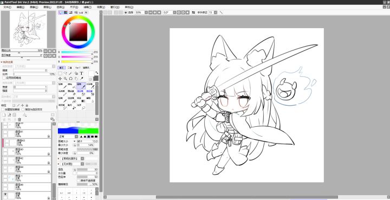Click the new linework layer icon
390x200 pixels.
pyautogui.click(x=9, y=115)
